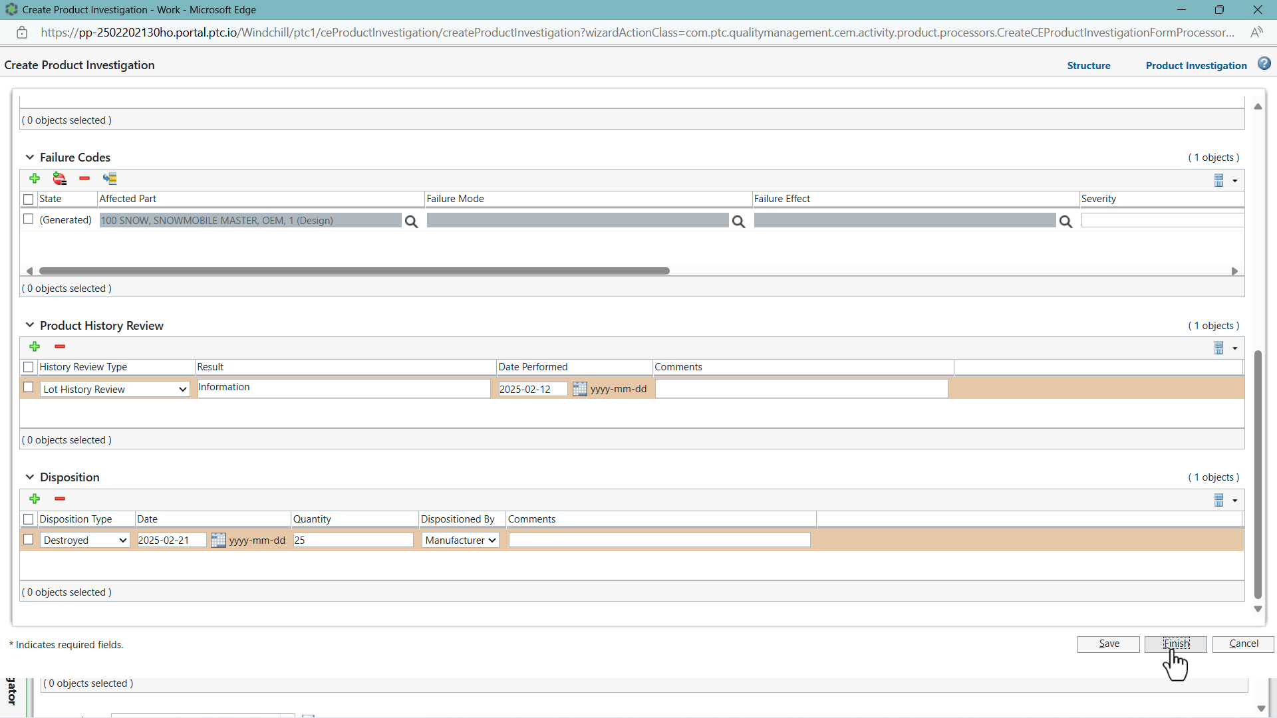Collapse the Disposition section
This screenshot has height=718, width=1277.
pos(29,477)
